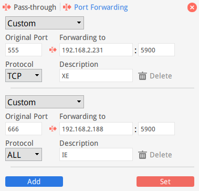The width and height of the screenshot is (199, 191).
Task: Click the trash icon beside the XE description
Action: pos(142,76)
